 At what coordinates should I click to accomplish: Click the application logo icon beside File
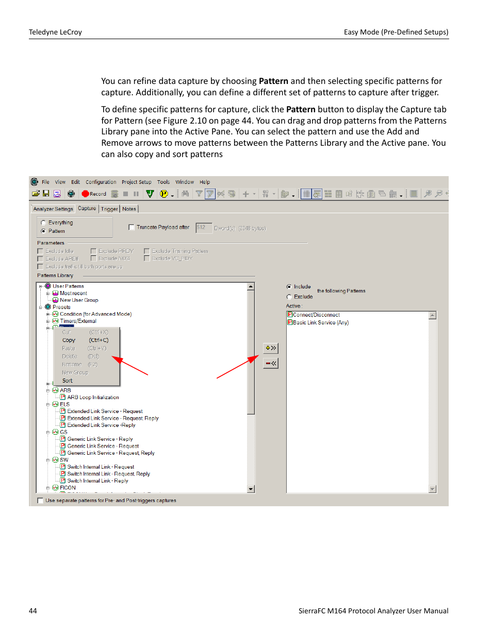point(35,182)
